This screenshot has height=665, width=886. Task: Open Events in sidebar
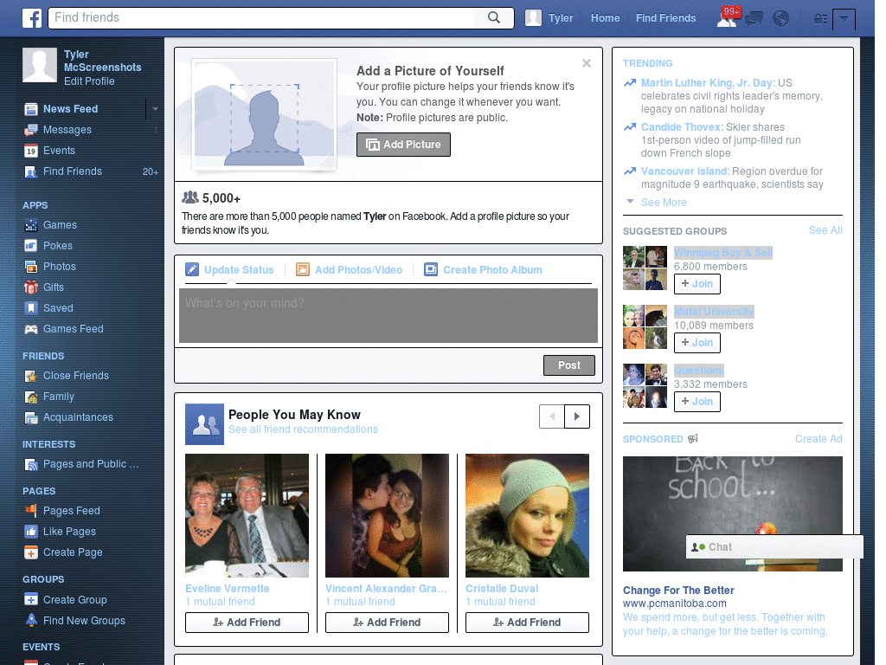59,151
